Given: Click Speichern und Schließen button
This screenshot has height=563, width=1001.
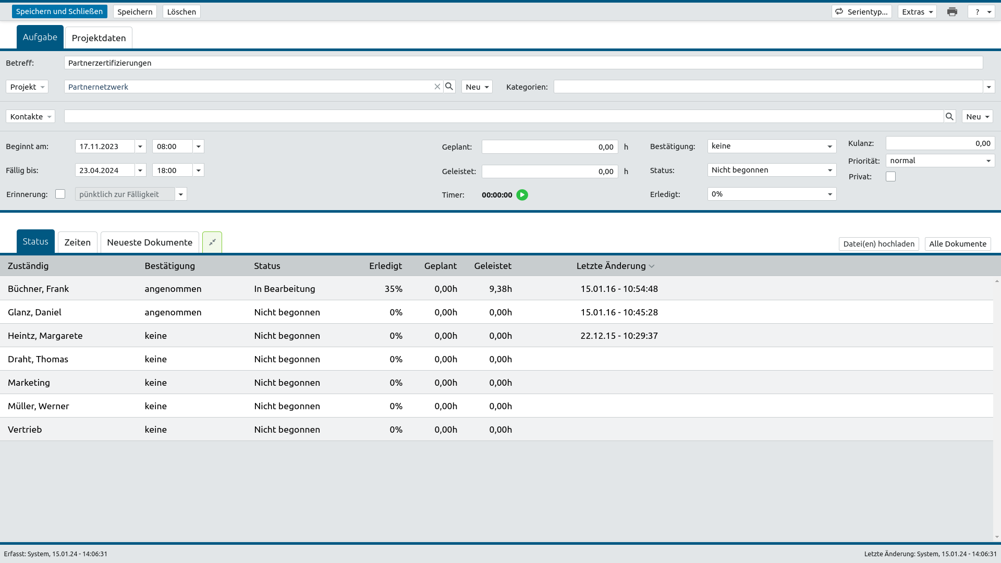Looking at the screenshot, I should point(59,11).
